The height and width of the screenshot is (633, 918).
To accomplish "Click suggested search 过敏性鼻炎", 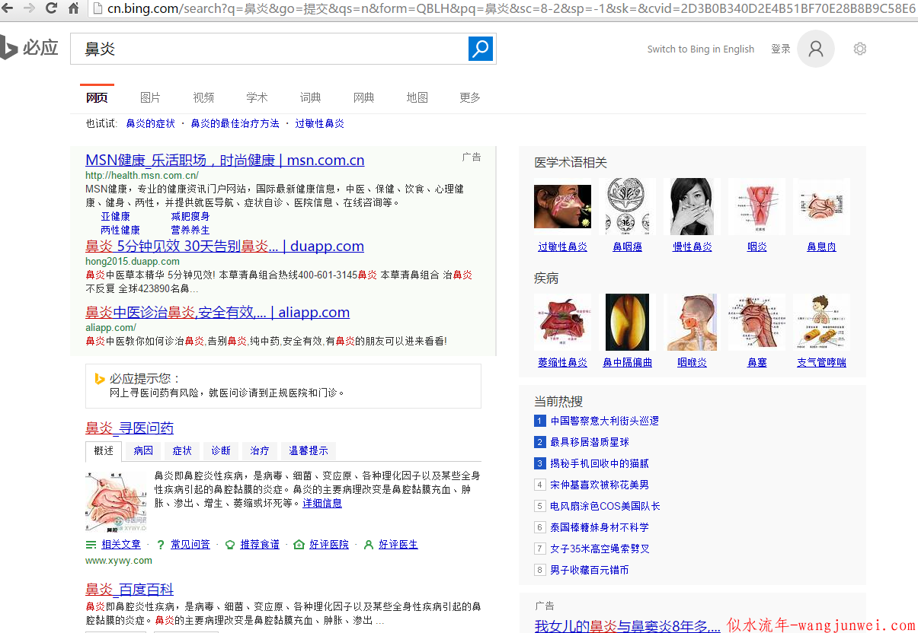I will (320, 123).
